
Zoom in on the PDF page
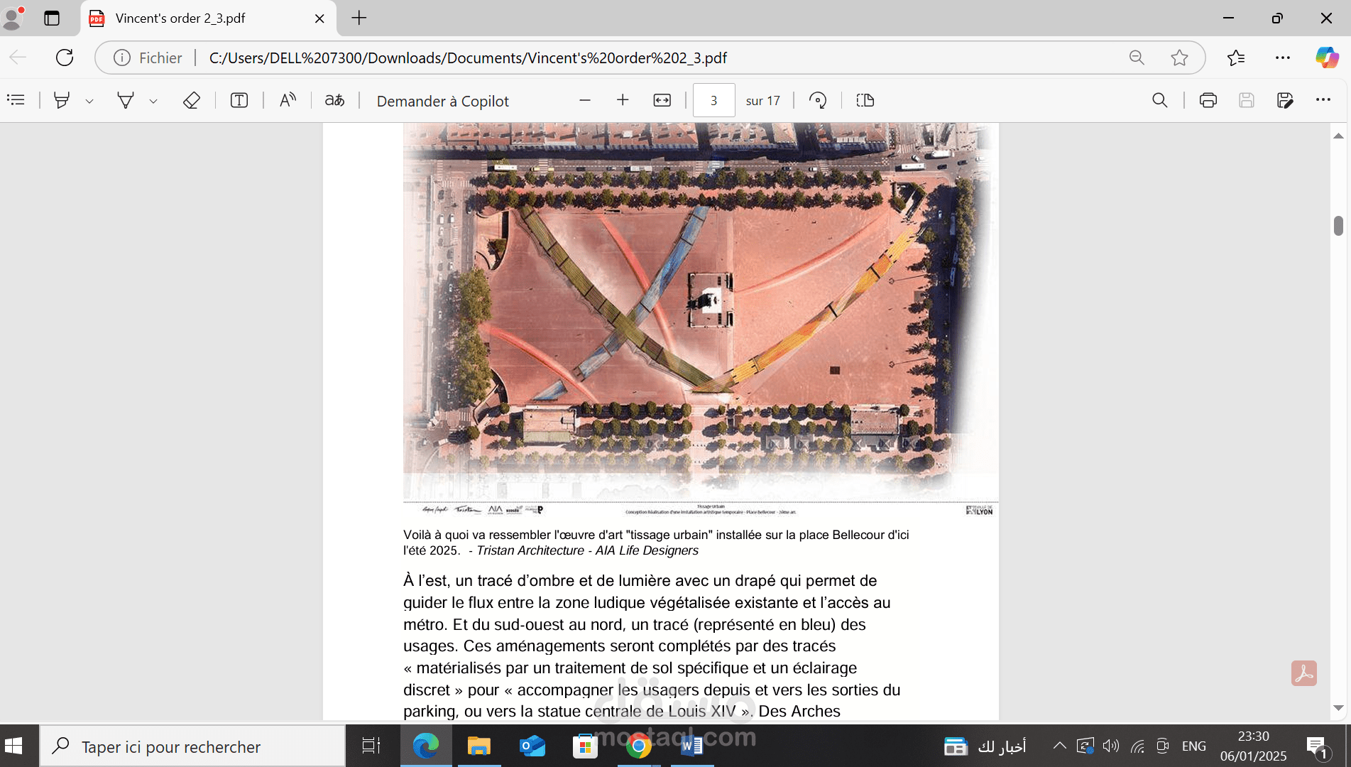tap(623, 100)
